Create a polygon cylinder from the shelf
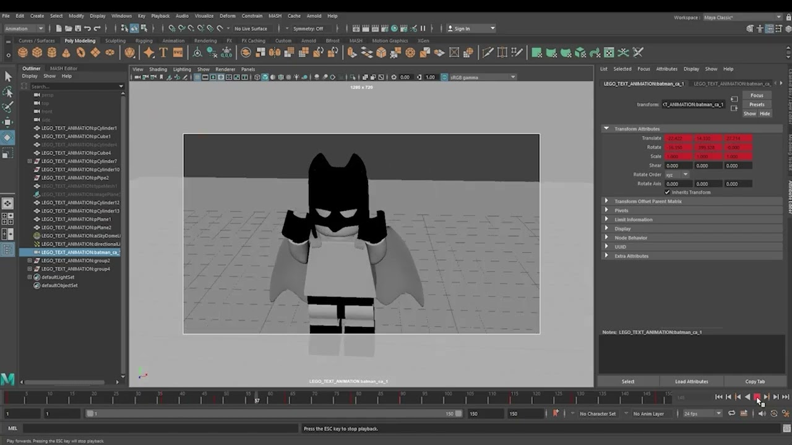792x445 pixels. pyautogui.click(x=52, y=53)
